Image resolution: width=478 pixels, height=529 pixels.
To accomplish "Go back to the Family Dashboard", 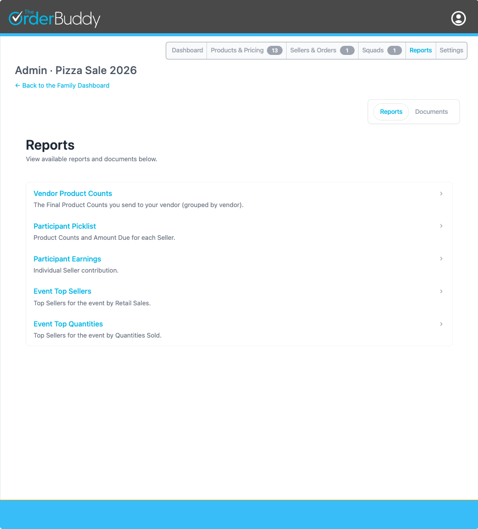I will [62, 85].
